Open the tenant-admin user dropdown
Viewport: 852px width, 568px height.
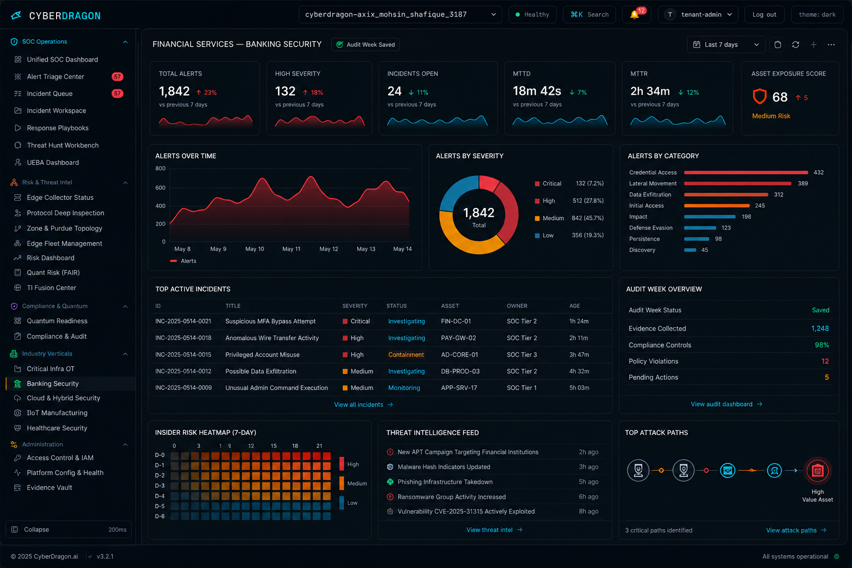[x=698, y=14]
